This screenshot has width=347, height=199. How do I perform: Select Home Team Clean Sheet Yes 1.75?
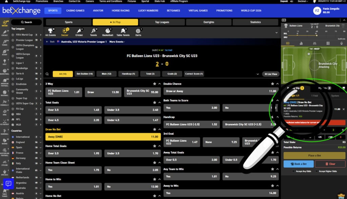coord(74,170)
